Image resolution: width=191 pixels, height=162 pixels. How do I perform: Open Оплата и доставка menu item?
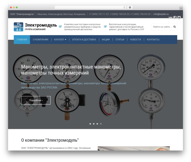84,39
